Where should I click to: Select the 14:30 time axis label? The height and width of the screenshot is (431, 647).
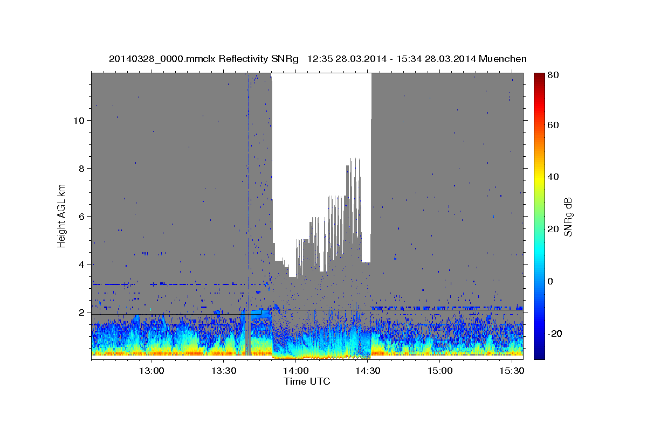tap(367, 371)
